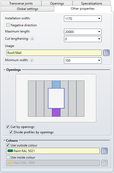Image resolution: width=114 pixels, height=173 pixels.
Task: Open outside colour selection catalogue icon
Action: tap(105, 151)
